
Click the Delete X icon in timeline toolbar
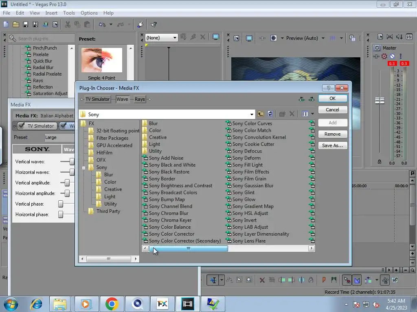(x=262, y=280)
